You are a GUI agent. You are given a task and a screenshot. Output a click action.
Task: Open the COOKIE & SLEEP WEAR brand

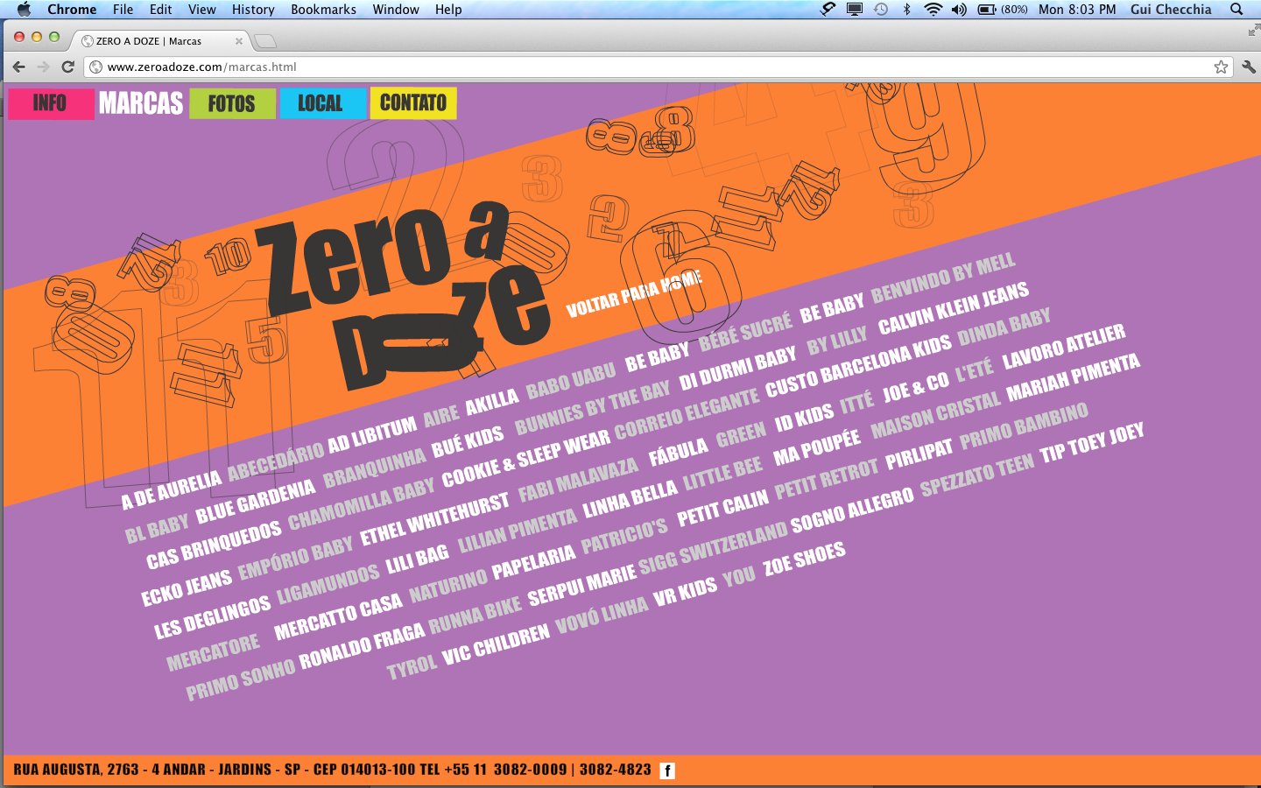point(525,459)
